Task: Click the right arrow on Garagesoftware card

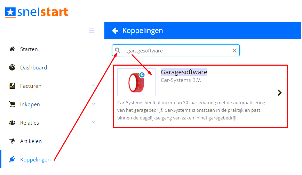Action: [x=280, y=93]
